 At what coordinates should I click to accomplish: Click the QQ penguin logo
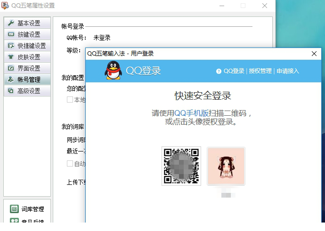[113, 71]
